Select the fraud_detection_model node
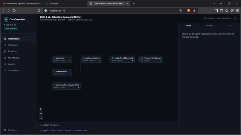The image size is (241, 135). tap(122, 59)
